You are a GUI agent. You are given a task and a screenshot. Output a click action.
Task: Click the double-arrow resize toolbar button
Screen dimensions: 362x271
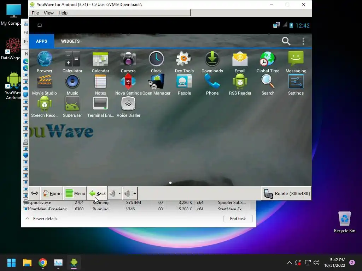tap(34, 193)
